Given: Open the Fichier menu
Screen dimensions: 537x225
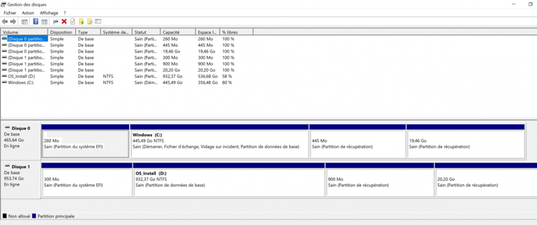Looking at the screenshot, I should [10, 13].
